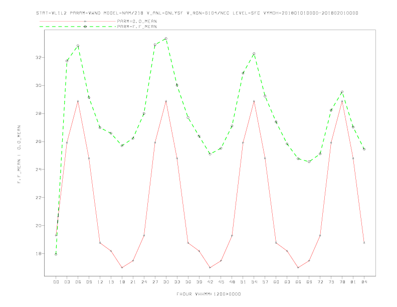Click the x-axis tick label 84

coord(364,282)
